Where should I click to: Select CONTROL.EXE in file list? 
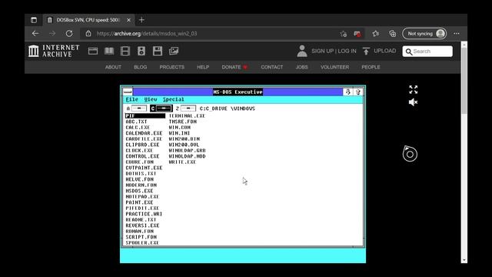point(142,156)
